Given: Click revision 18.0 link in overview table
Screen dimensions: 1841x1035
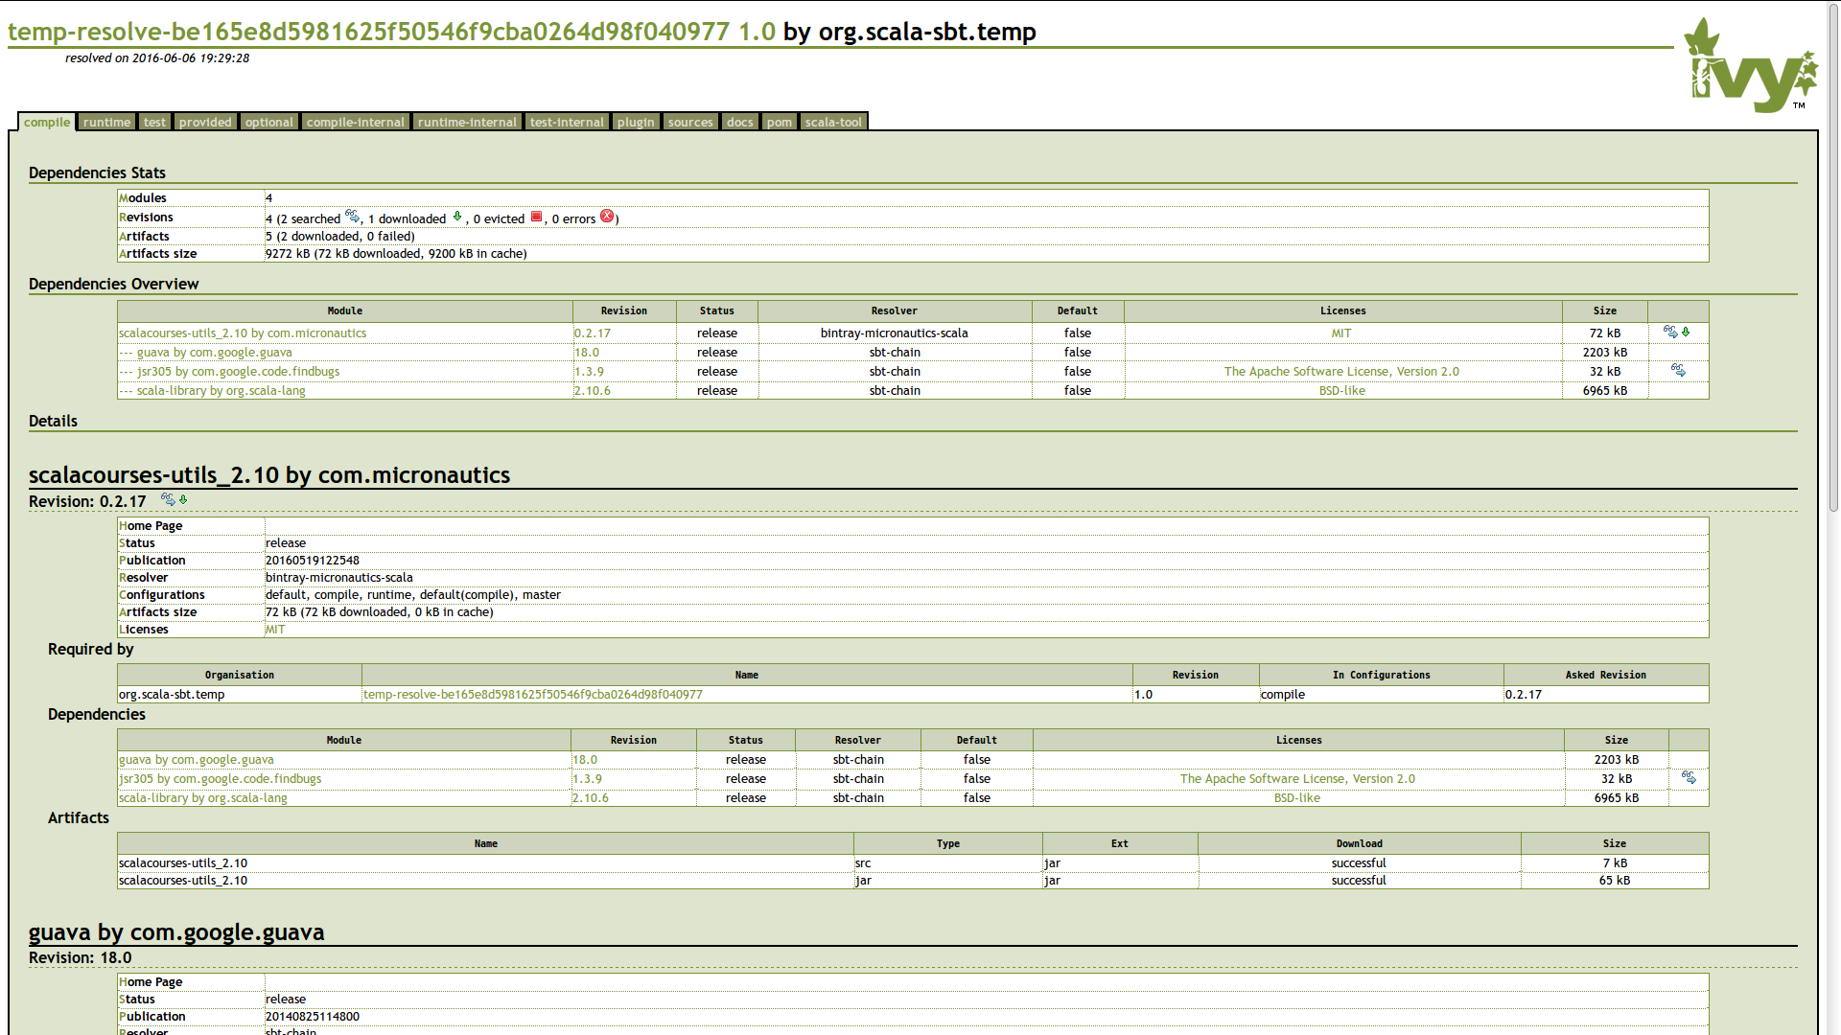Looking at the screenshot, I should (587, 353).
